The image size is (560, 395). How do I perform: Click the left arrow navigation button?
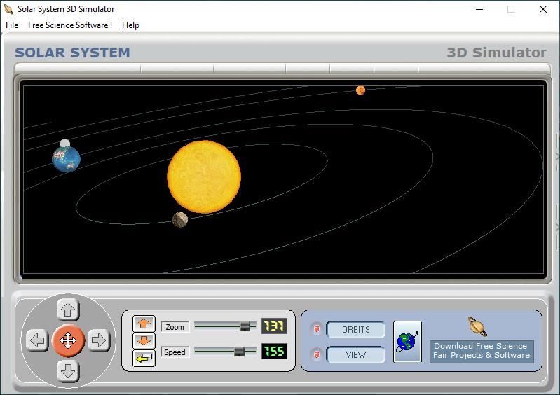[37, 340]
